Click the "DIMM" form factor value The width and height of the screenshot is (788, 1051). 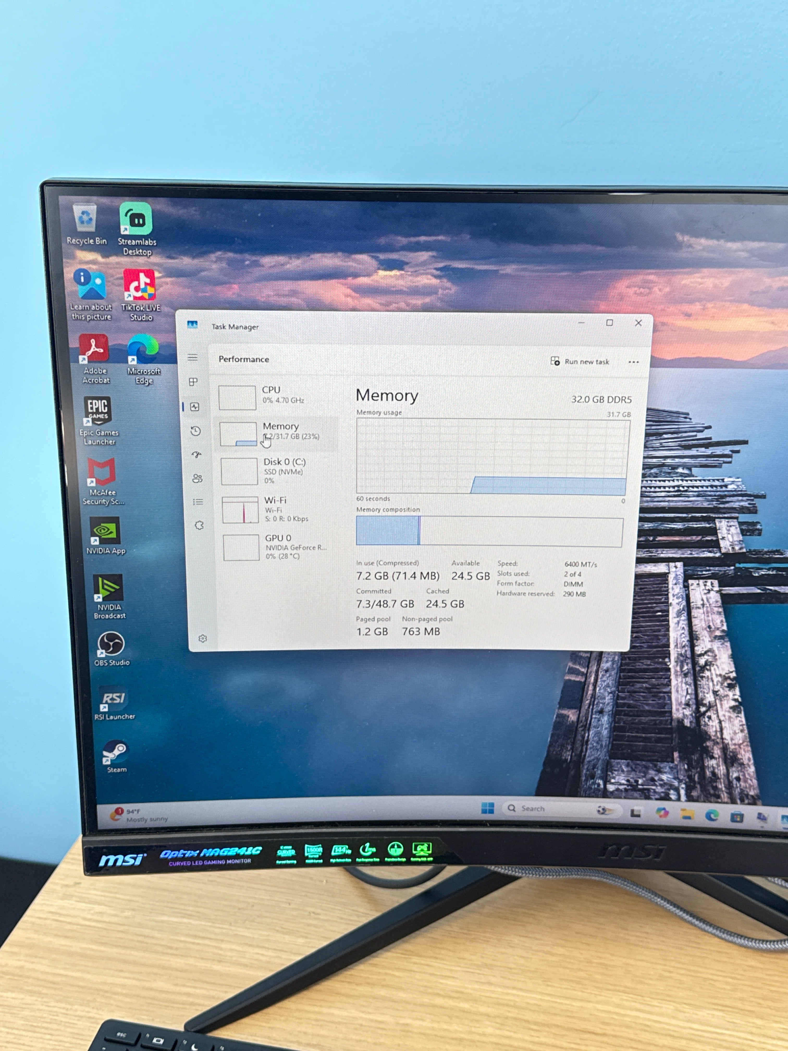coord(573,584)
